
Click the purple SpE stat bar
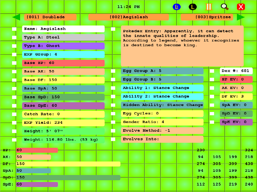pyautogui.click(x=37, y=184)
